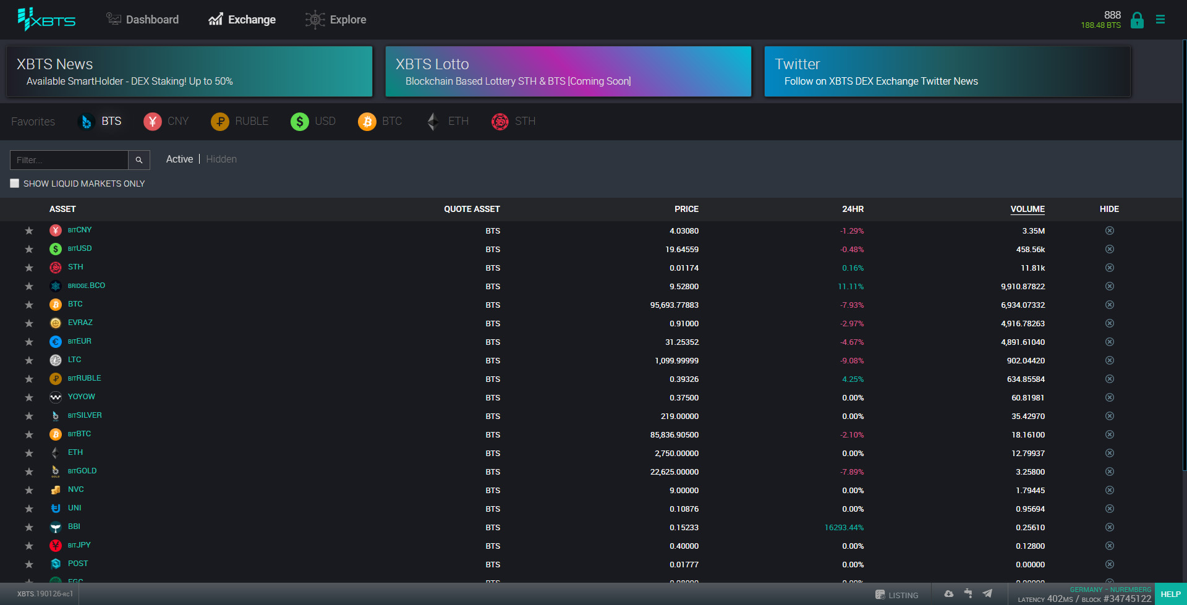
Task: Open the XBTS News banner
Action: [189, 72]
